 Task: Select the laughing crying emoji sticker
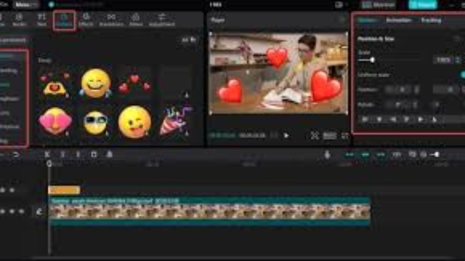pos(96,84)
